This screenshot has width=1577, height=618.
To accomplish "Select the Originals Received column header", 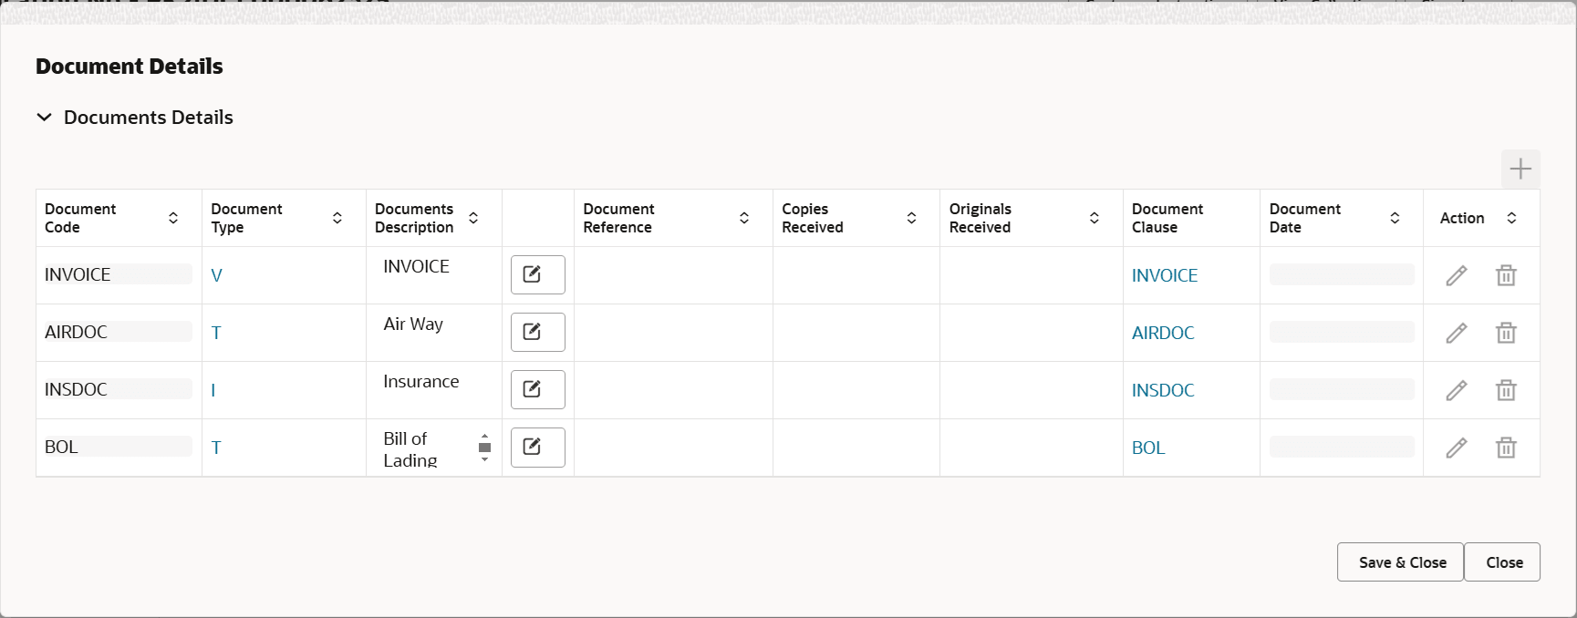I will click(x=980, y=218).
